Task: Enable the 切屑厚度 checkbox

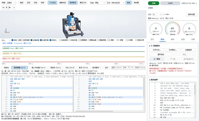Action: [79, 40]
